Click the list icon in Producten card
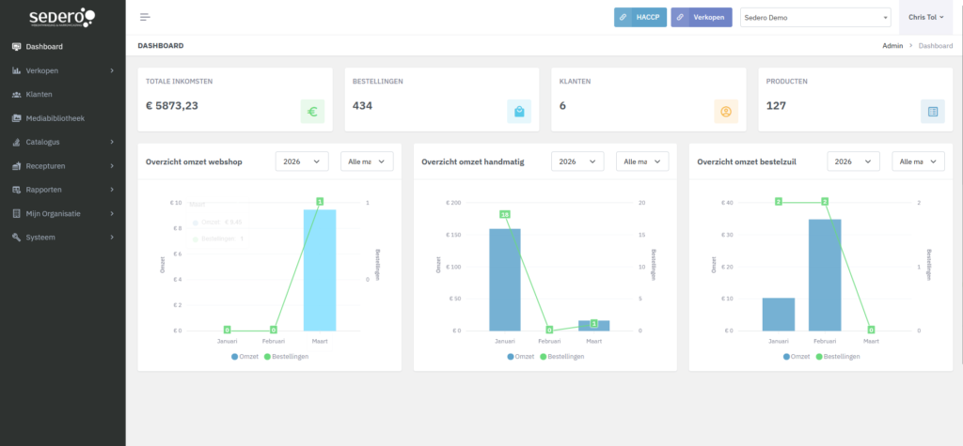 (x=933, y=112)
